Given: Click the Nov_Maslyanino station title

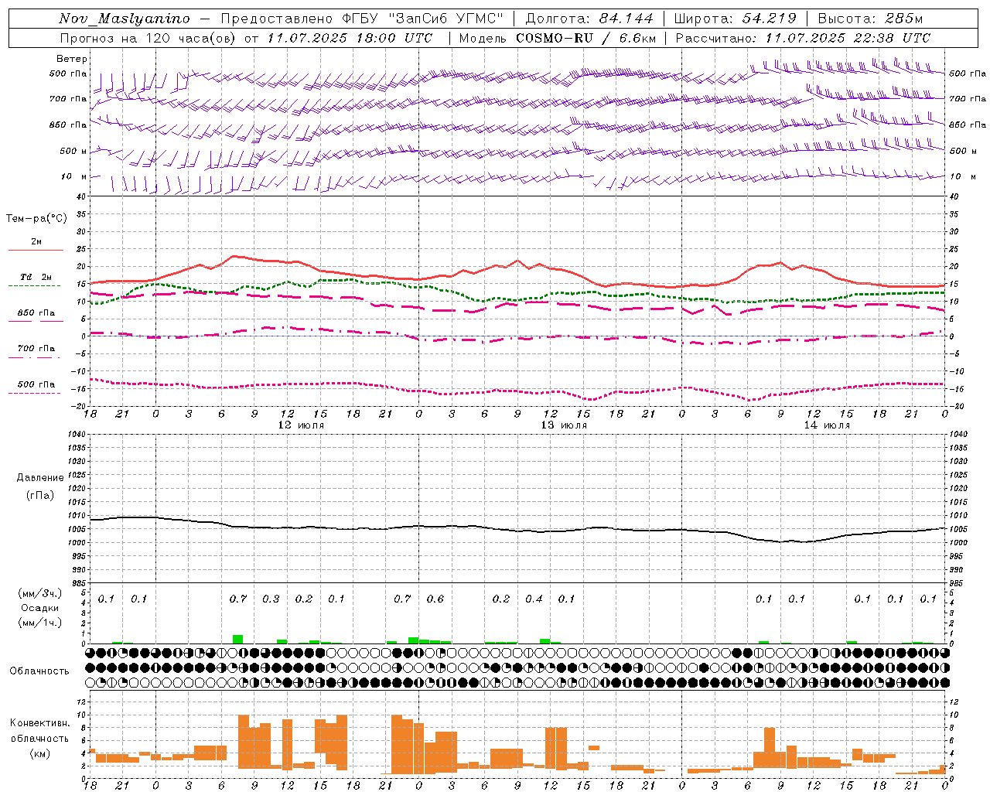Looking at the screenshot, I should point(124,19).
